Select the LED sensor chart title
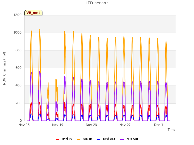Viewport: 194px width, 145px height. coord(97,3)
